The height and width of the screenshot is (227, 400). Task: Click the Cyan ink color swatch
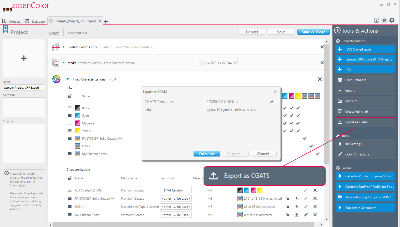pyautogui.click(x=78, y=115)
